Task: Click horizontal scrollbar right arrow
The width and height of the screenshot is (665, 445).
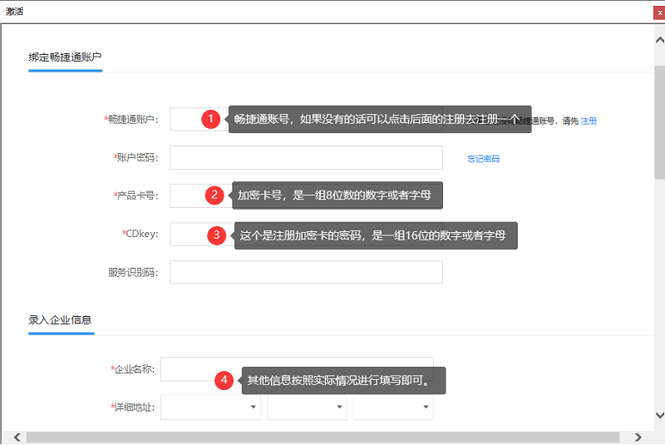Action: pos(638,437)
